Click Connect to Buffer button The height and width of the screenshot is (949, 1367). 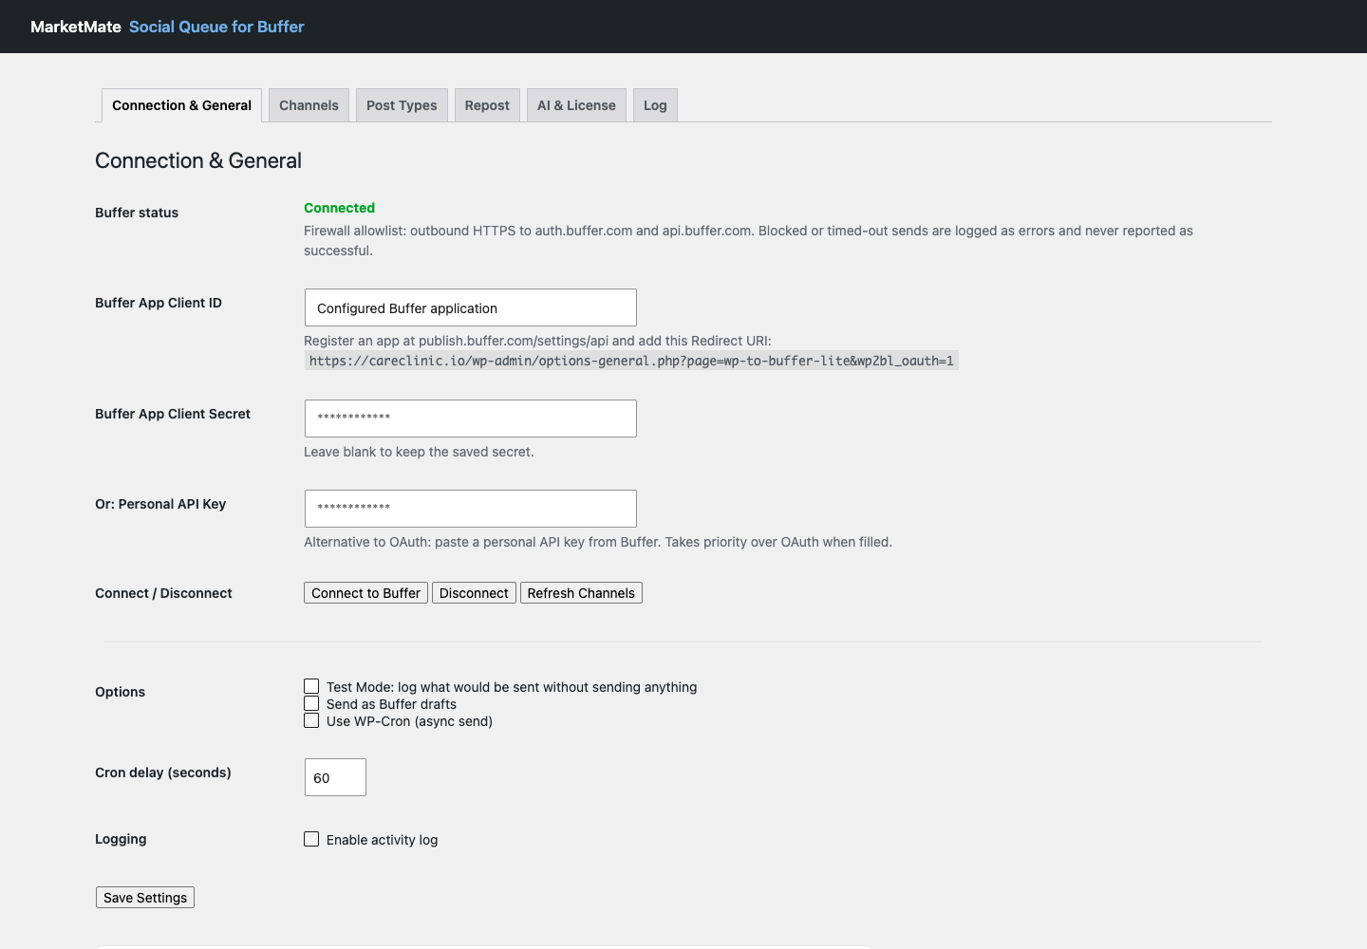click(365, 593)
